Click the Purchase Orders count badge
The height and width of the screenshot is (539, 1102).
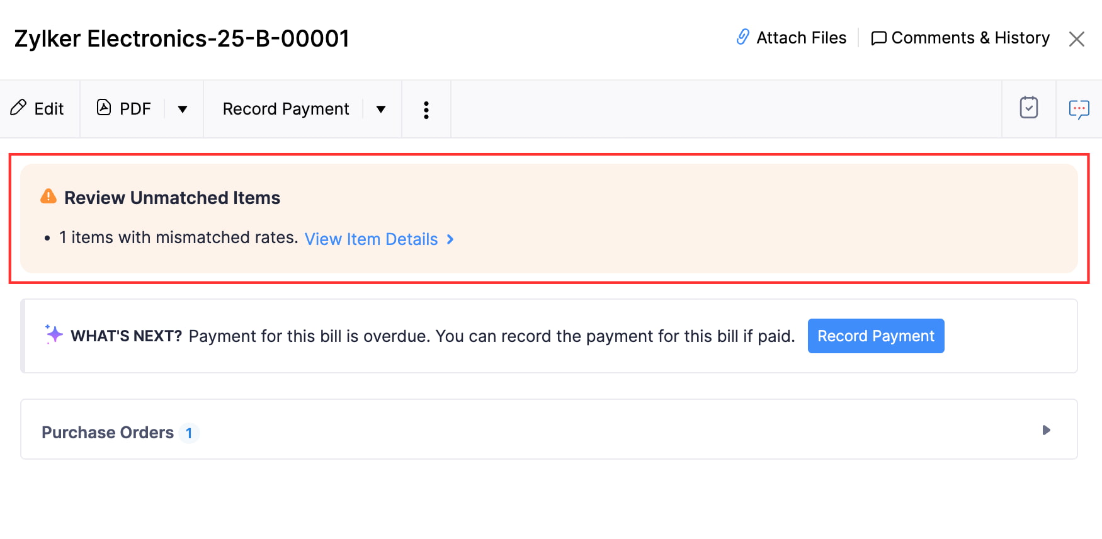coord(189,433)
